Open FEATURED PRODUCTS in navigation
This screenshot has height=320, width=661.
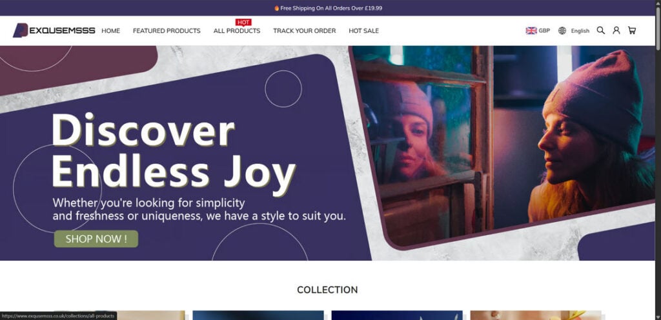click(167, 31)
